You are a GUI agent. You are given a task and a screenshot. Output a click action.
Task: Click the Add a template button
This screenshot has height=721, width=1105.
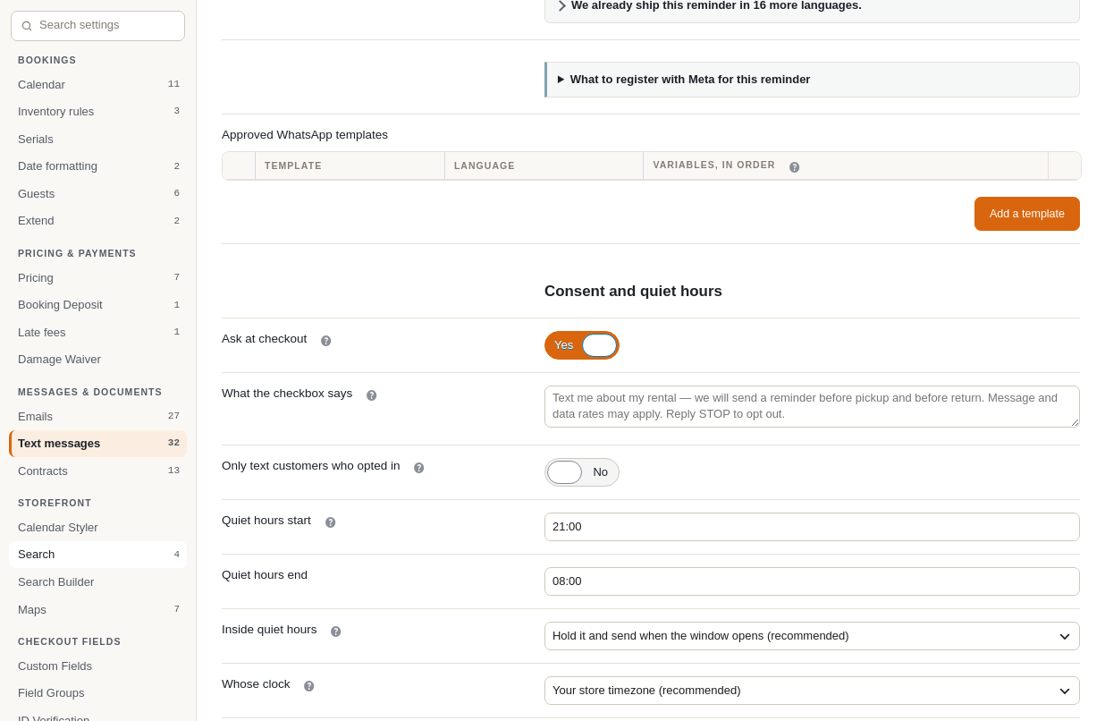(1027, 214)
